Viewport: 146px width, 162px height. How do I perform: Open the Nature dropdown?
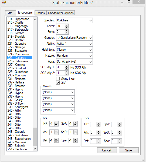pos(74,56)
